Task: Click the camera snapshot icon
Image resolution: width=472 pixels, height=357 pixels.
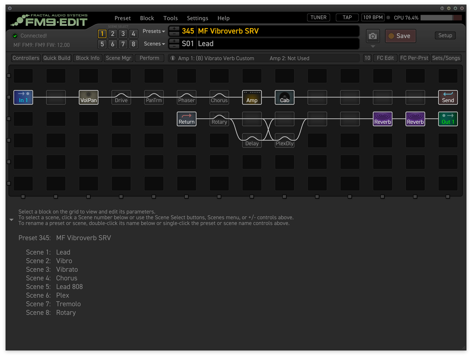Action: pyautogui.click(x=373, y=36)
